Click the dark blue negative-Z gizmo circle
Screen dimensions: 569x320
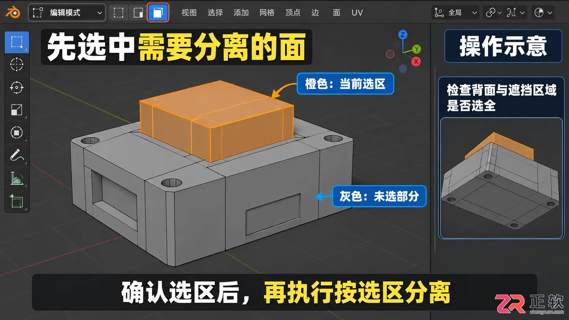(403, 69)
